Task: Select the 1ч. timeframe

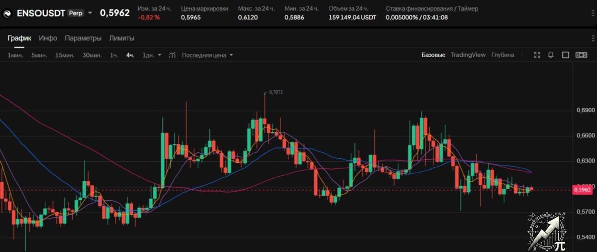Action: (x=114, y=55)
